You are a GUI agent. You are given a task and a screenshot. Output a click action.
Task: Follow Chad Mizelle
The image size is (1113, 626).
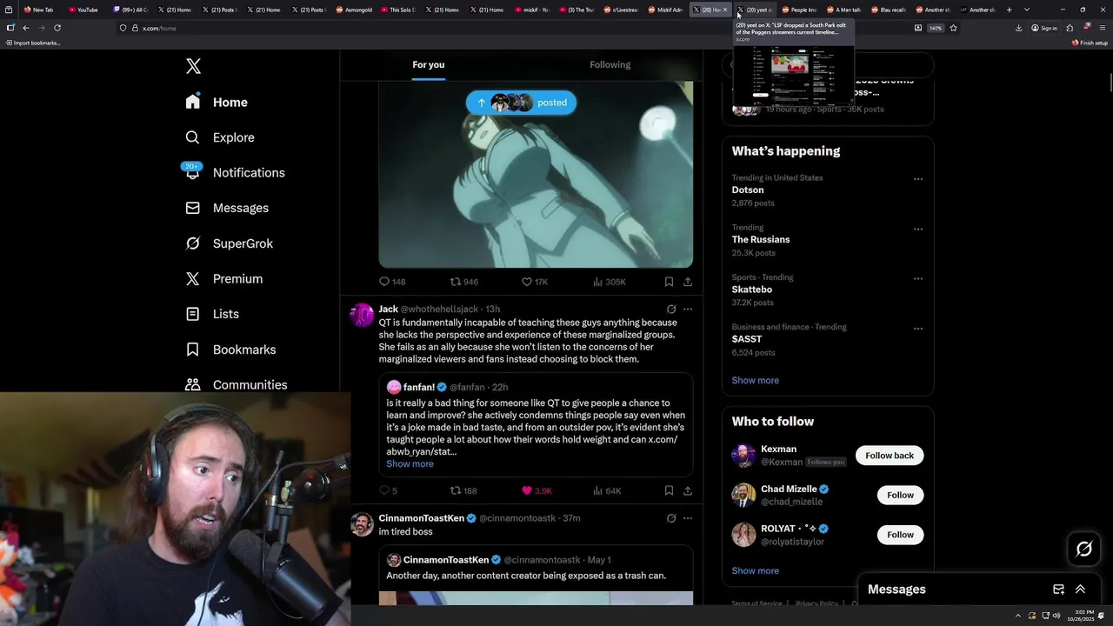(x=900, y=495)
